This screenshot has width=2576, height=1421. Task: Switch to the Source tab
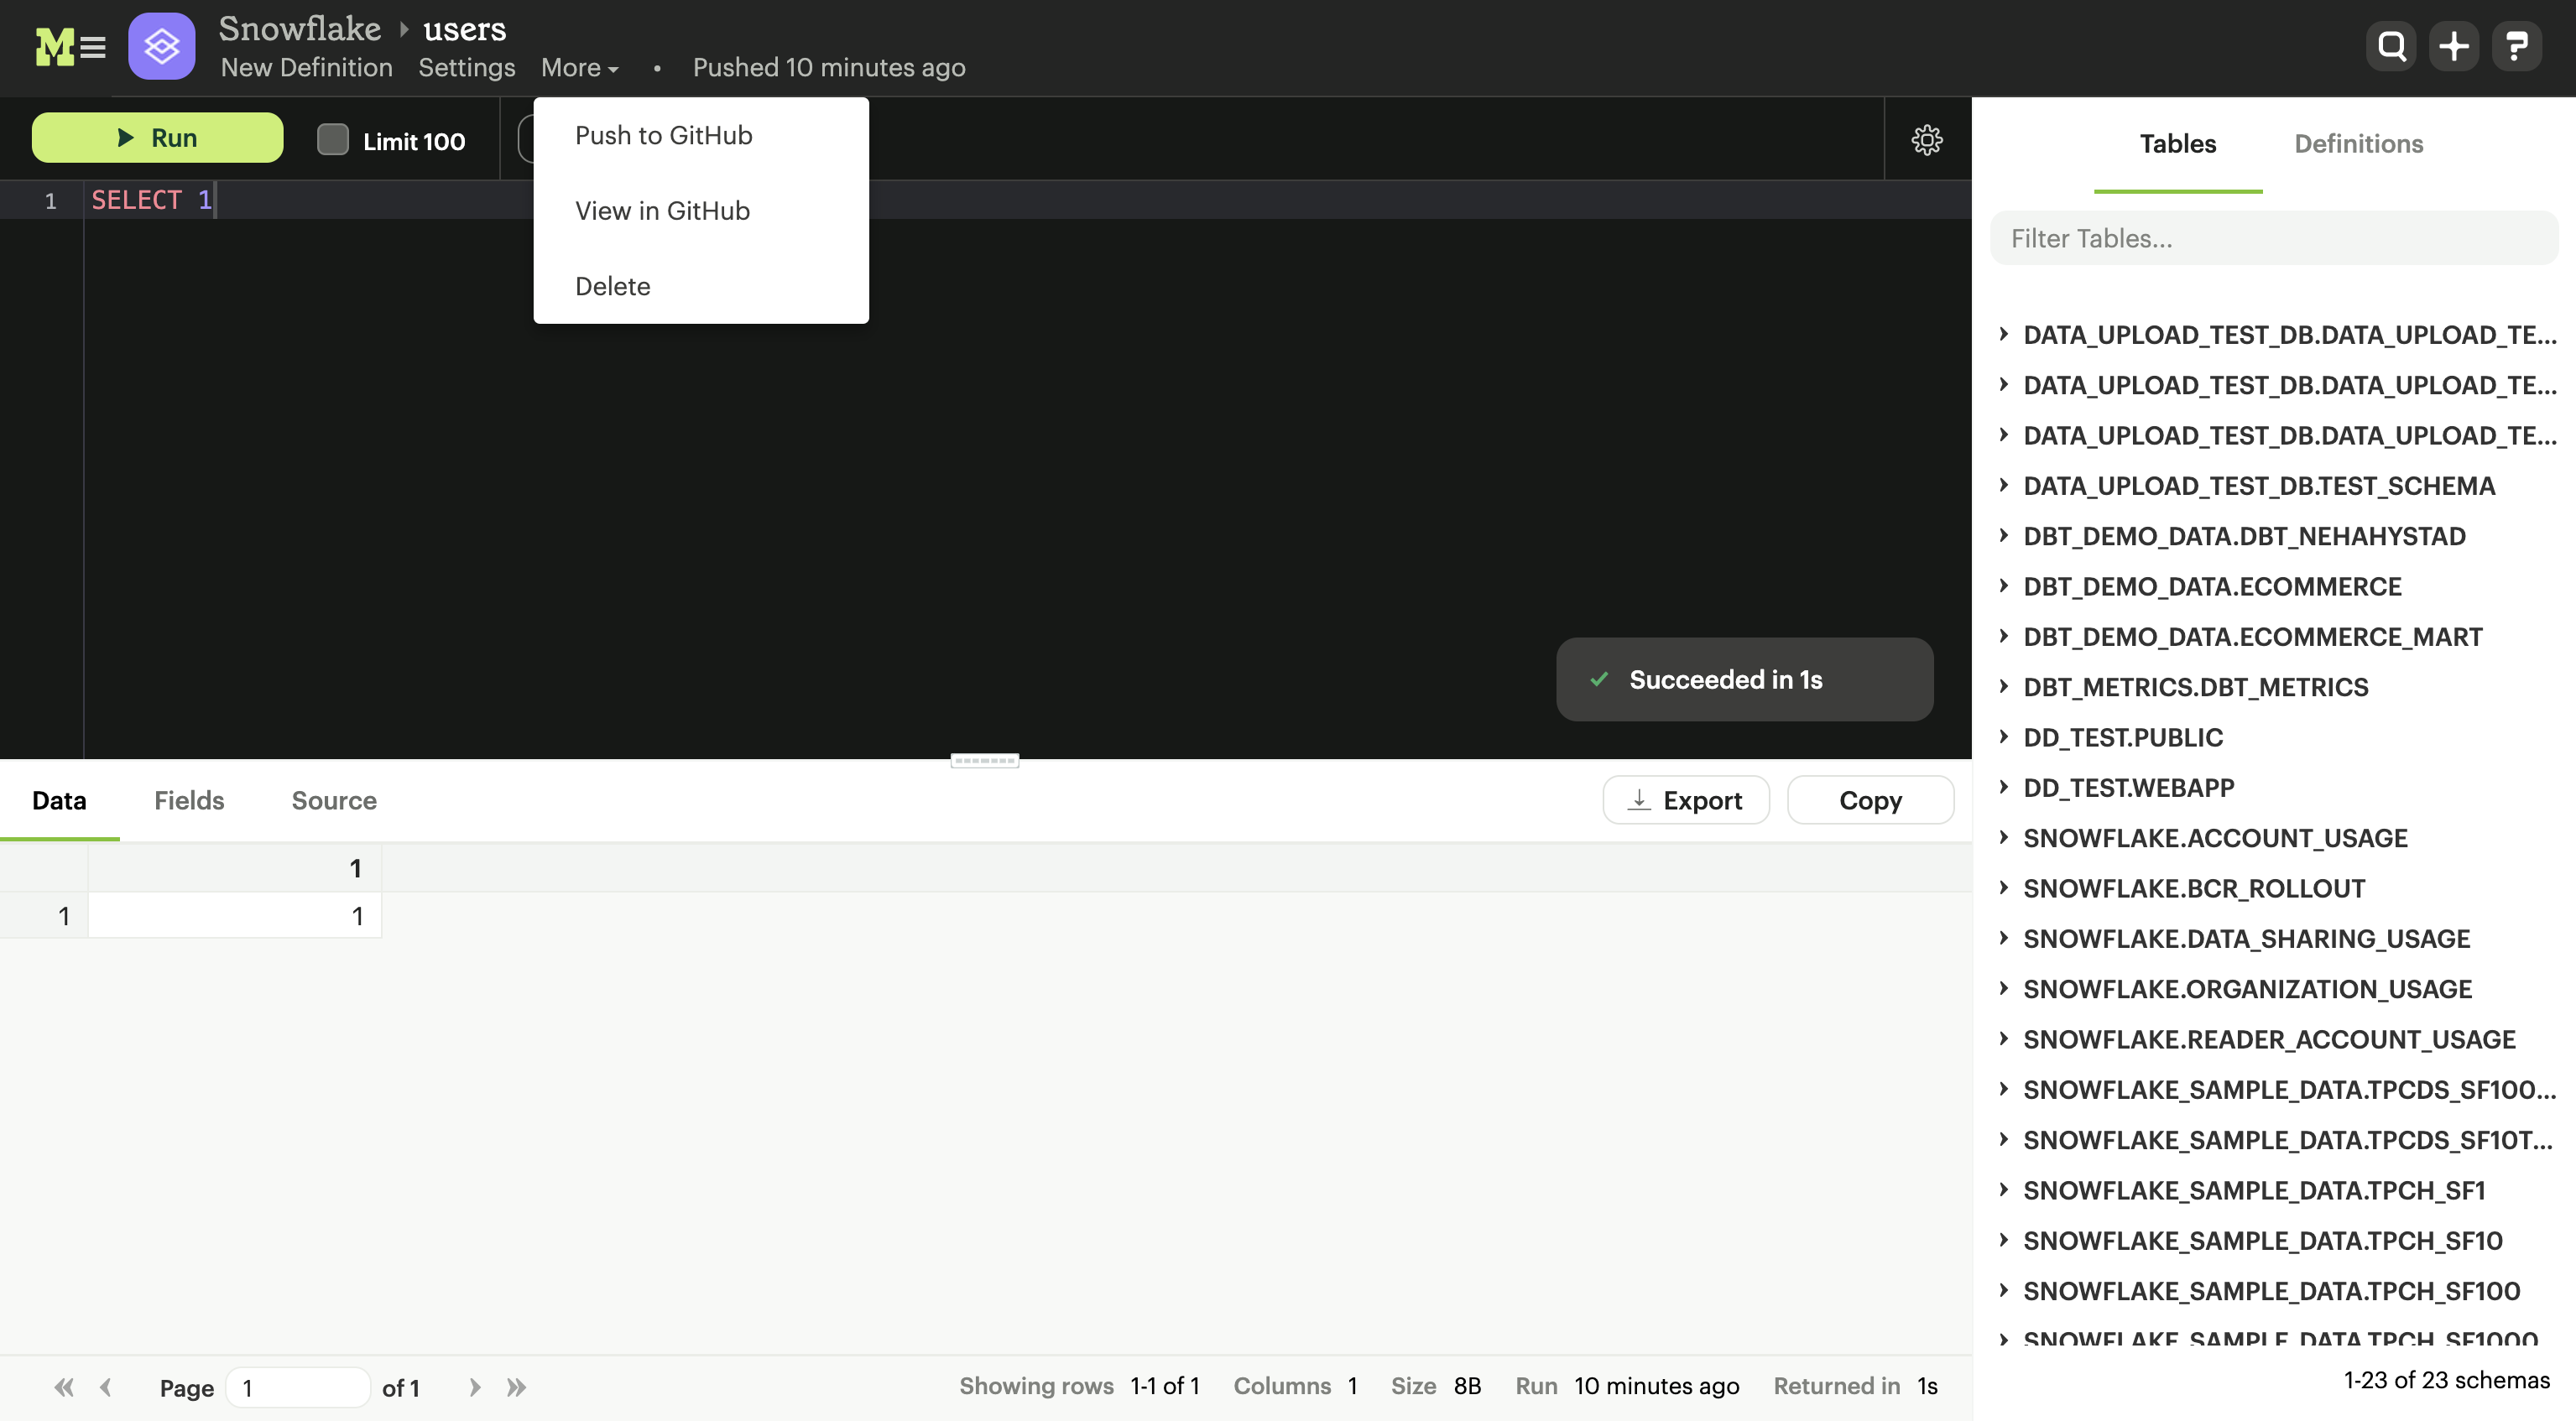(x=334, y=799)
